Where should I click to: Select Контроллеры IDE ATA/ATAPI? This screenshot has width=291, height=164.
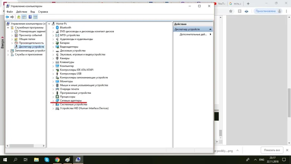click(77, 70)
